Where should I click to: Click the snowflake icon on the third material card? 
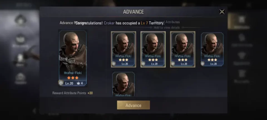(173, 64)
